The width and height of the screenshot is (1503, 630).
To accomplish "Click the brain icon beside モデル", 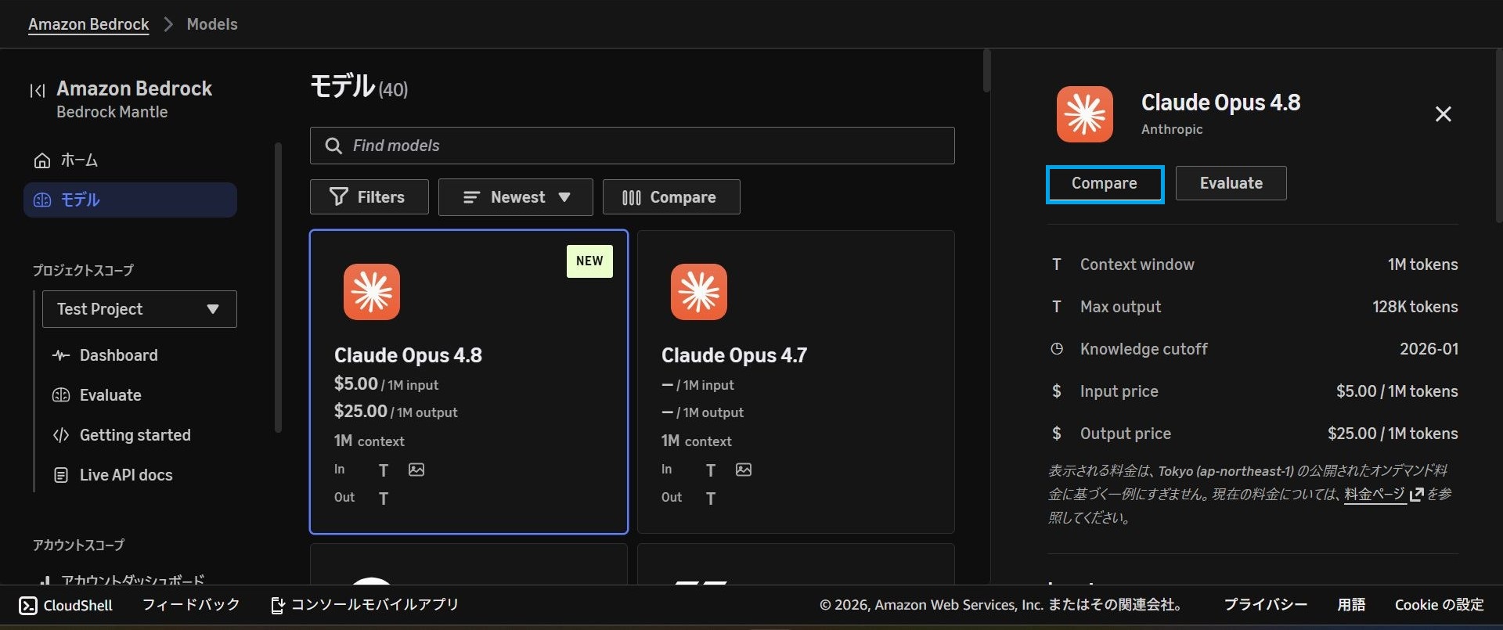I will (x=42, y=200).
